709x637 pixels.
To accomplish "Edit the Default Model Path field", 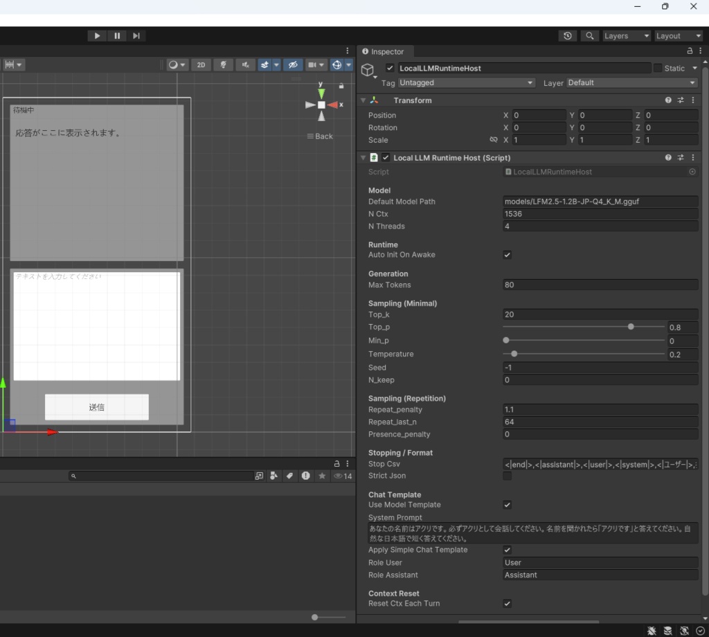I will pyautogui.click(x=600, y=201).
